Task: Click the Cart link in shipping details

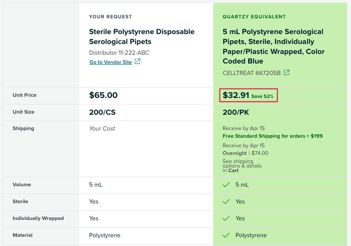Action: (234, 171)
